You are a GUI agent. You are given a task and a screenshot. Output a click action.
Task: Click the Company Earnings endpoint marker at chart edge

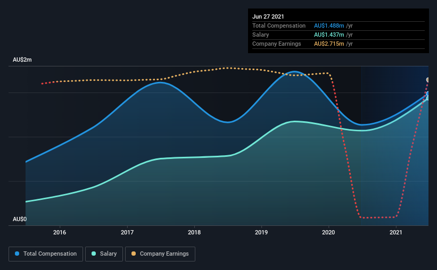pyautogui.click(x=428, y=80)
